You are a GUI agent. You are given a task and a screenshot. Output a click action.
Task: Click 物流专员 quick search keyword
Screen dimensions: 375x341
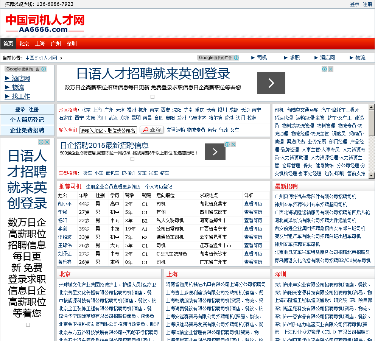196,130
